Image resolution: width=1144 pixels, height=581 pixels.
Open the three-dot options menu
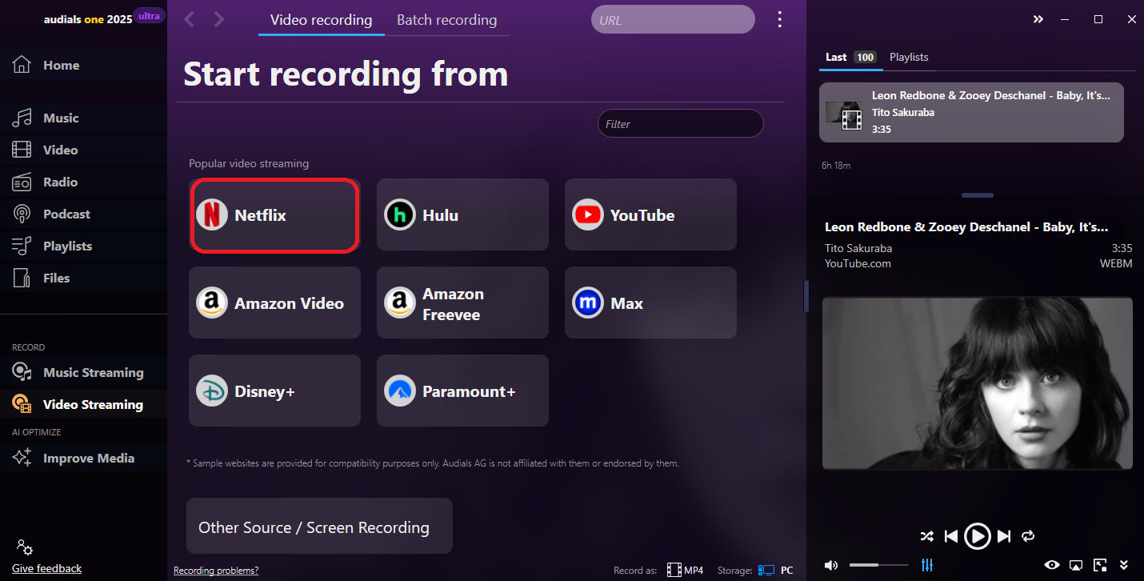tap(780, 20)
